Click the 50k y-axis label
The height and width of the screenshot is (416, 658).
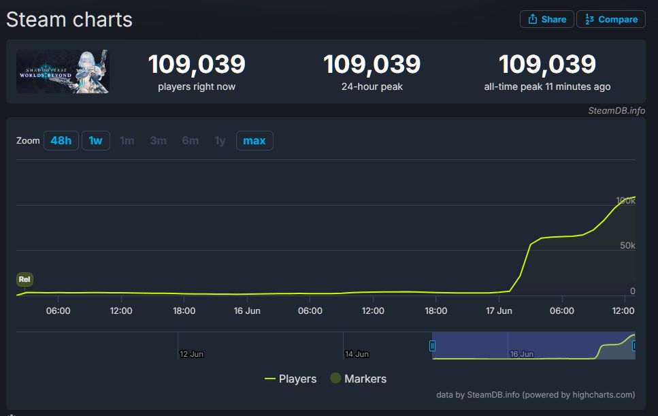coord(627,246)
